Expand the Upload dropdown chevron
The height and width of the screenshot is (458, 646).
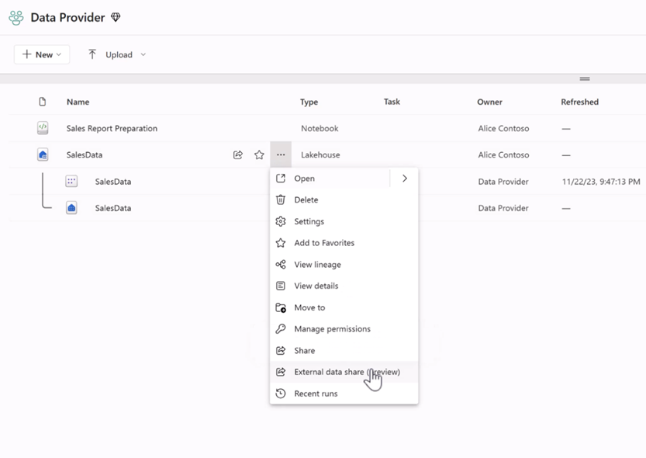[x=143, y=54]
